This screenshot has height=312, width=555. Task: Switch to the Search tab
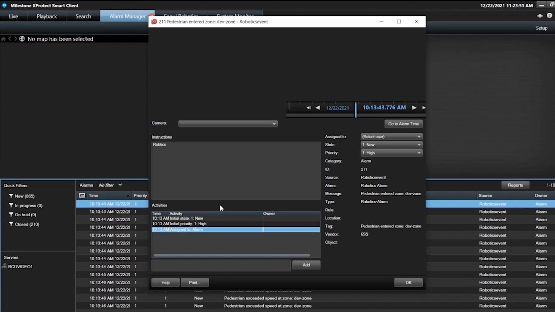(83, 16)
